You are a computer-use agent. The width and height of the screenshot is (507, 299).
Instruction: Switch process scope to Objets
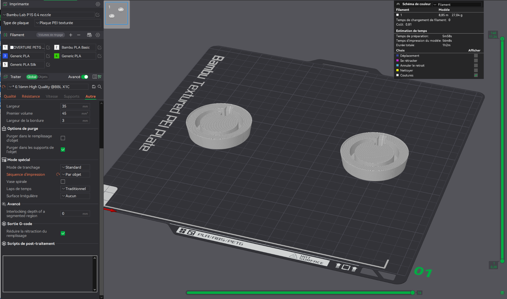pos(43,77)
